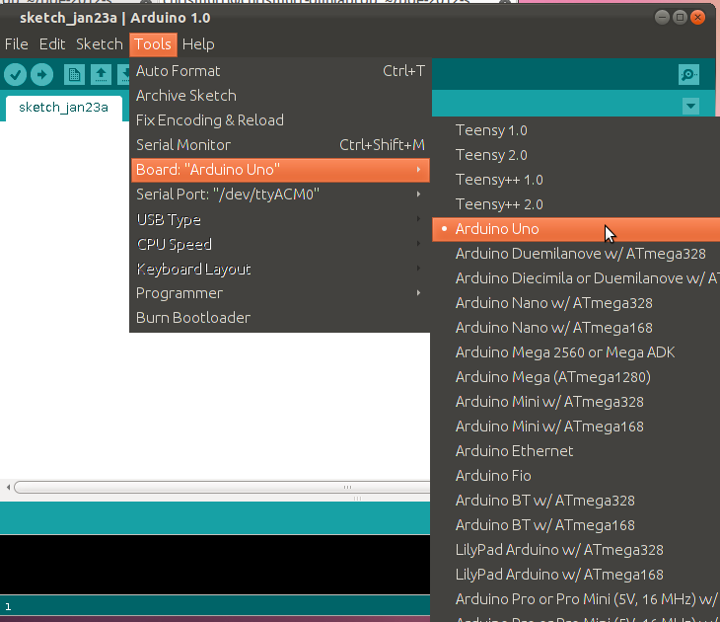
Task: Expand the Board: "Arduino Uno" submenu
Action: 280,170
